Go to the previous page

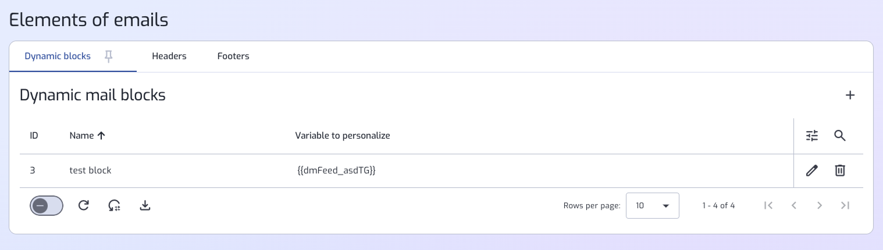[794, 205]
